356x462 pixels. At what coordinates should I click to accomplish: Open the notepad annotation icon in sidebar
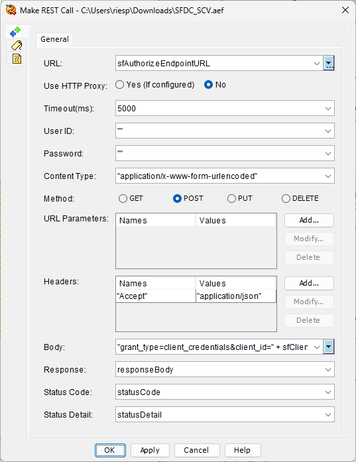coord(17,58)
